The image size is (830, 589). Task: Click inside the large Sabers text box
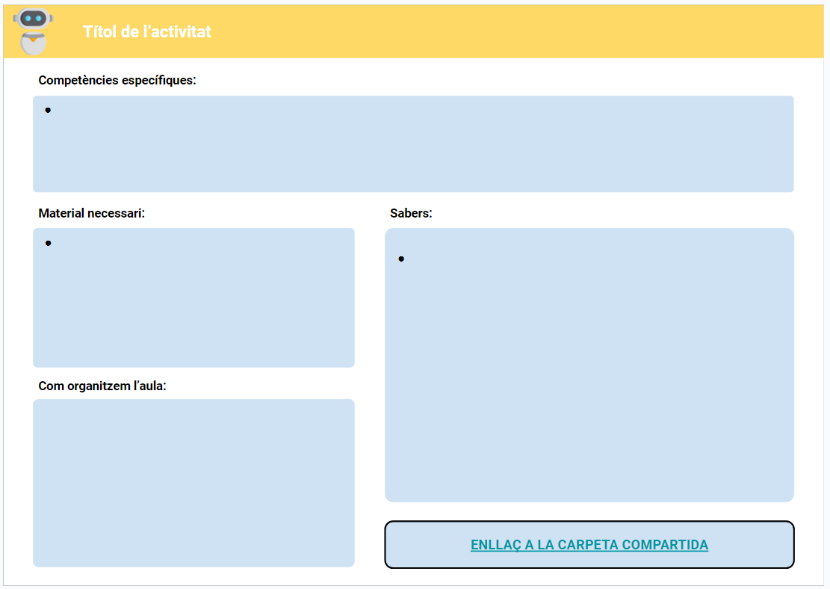coord(589,374)
